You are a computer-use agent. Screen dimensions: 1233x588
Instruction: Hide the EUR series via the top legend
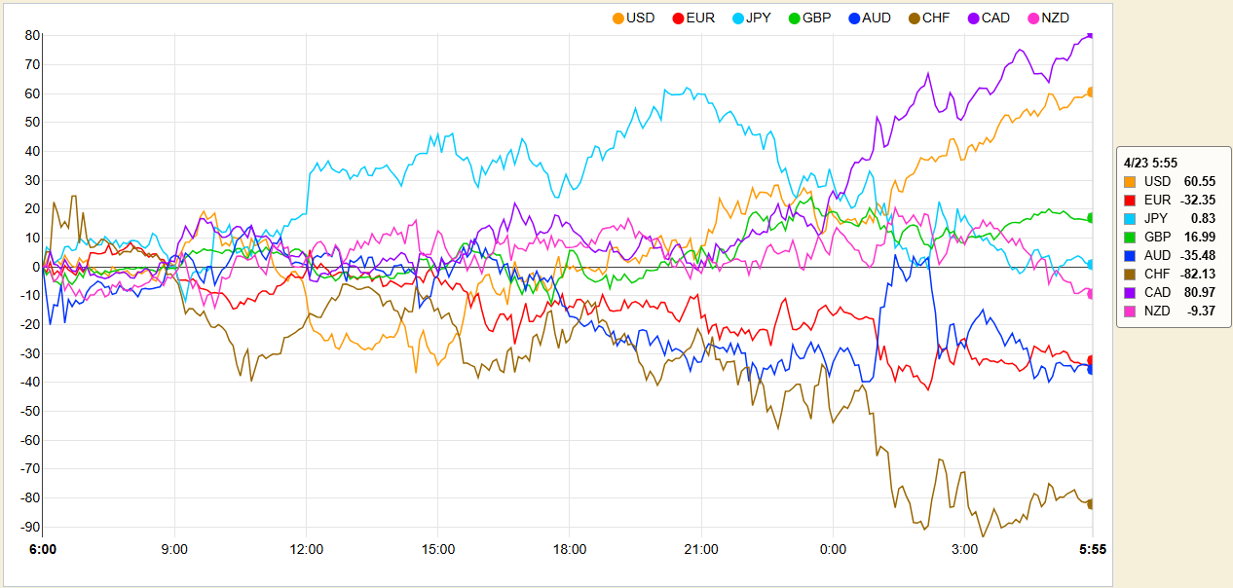[691, 18]
